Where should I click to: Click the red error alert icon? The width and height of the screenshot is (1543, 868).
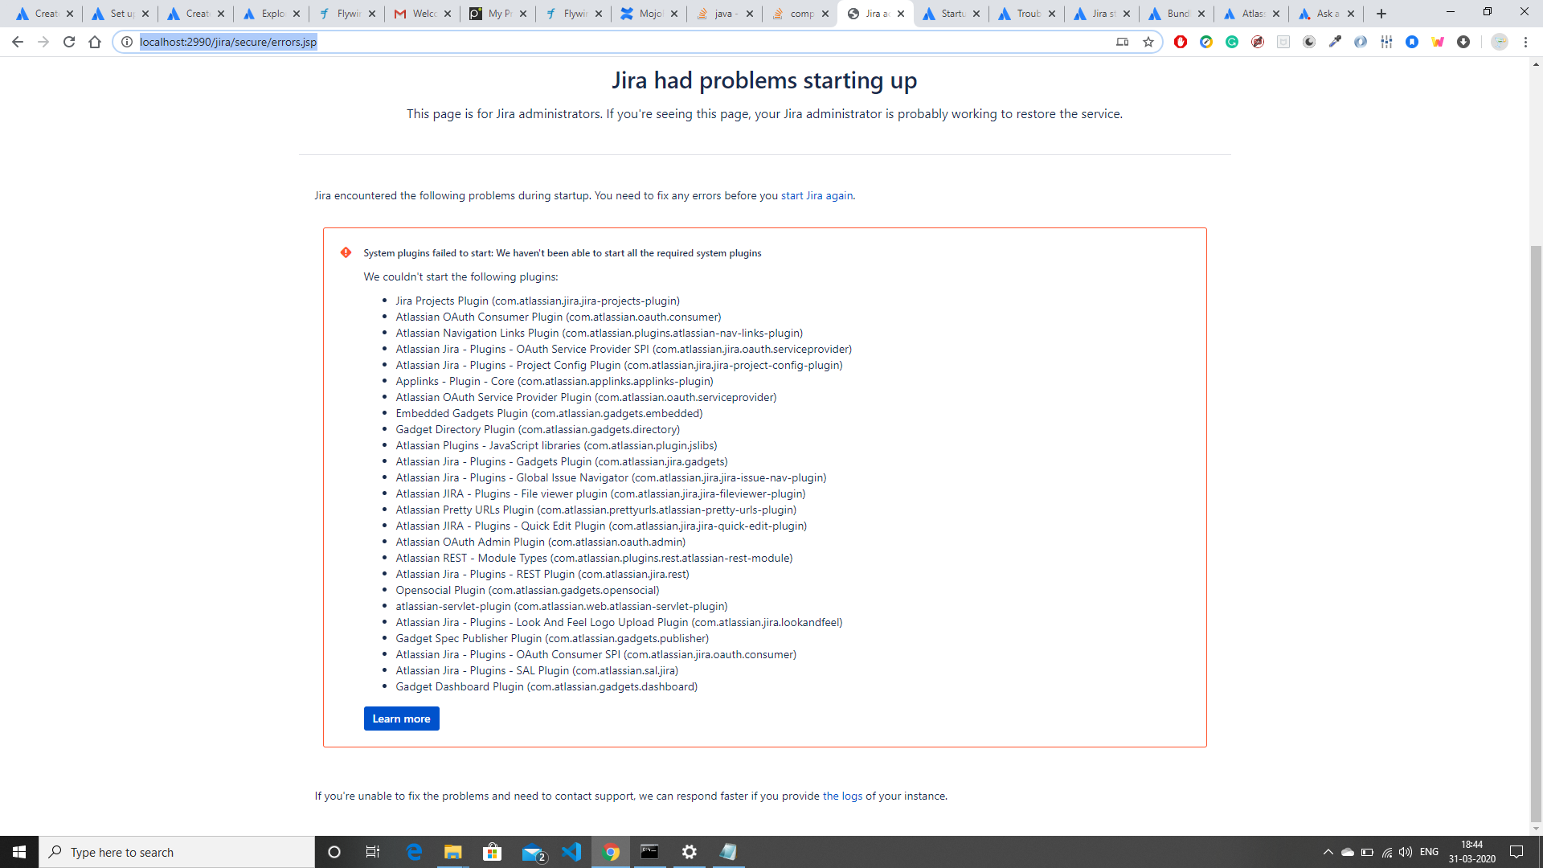[x=346, y=252]
